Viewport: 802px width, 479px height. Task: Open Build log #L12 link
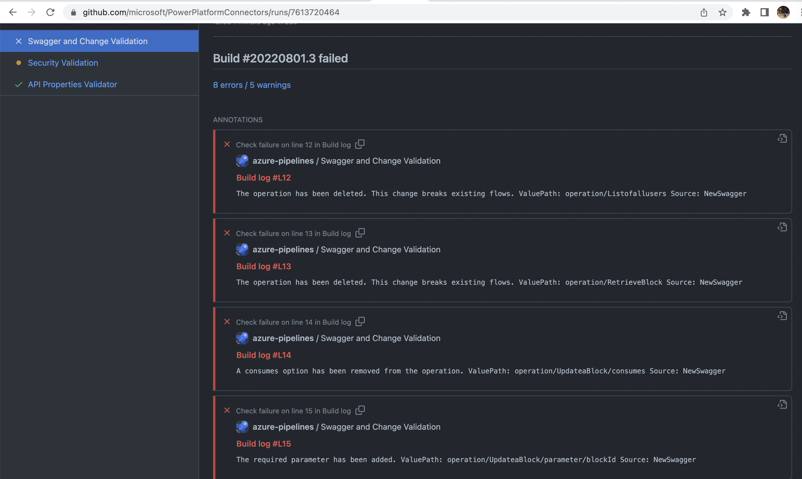[264, 178]
